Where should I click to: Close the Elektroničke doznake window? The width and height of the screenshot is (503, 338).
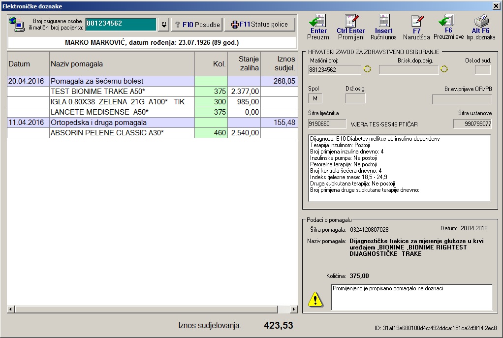(496, 6)
